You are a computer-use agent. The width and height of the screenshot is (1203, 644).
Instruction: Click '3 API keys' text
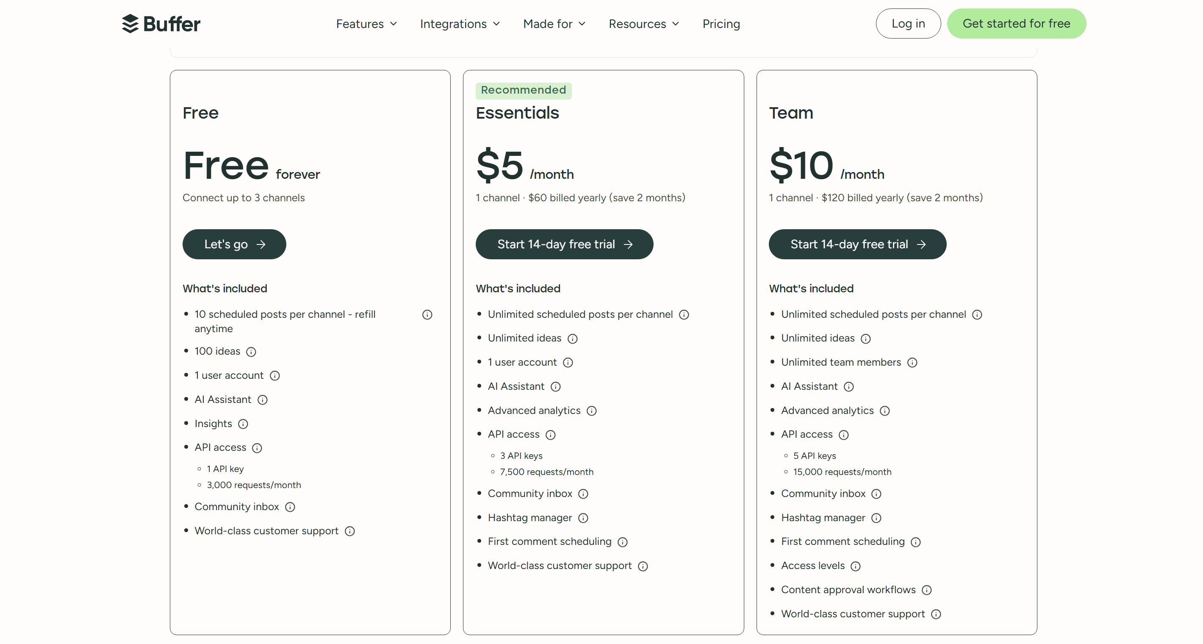(521, 456)
